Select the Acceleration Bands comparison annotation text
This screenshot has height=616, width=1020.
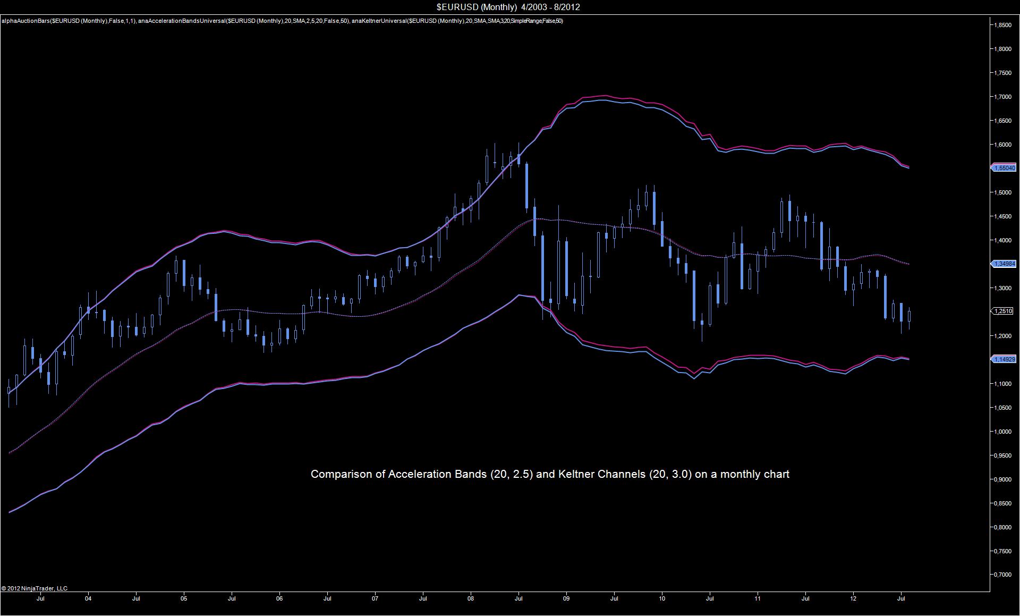[x=550, y=474]
